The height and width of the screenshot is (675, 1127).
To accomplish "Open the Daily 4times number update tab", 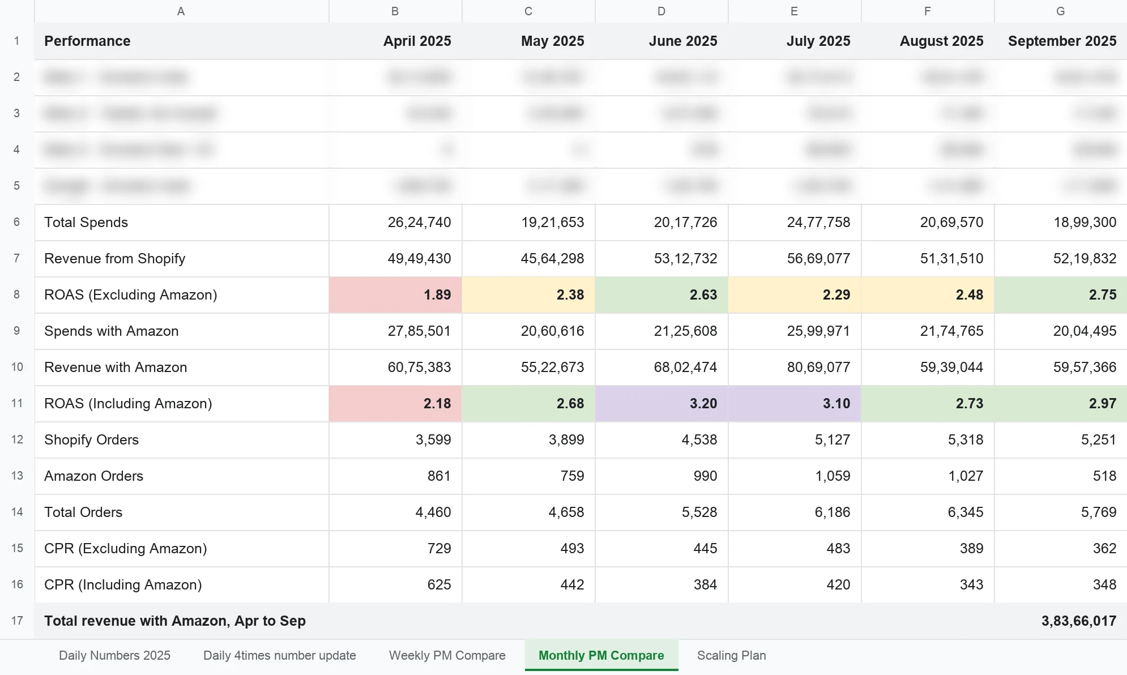I will tap(280, 655).
